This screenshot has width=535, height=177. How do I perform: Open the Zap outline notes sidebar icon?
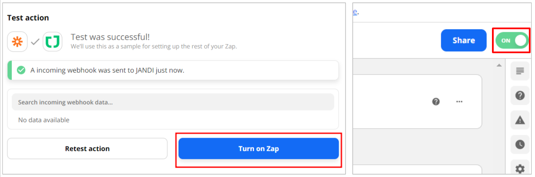[x=520, y=71]
